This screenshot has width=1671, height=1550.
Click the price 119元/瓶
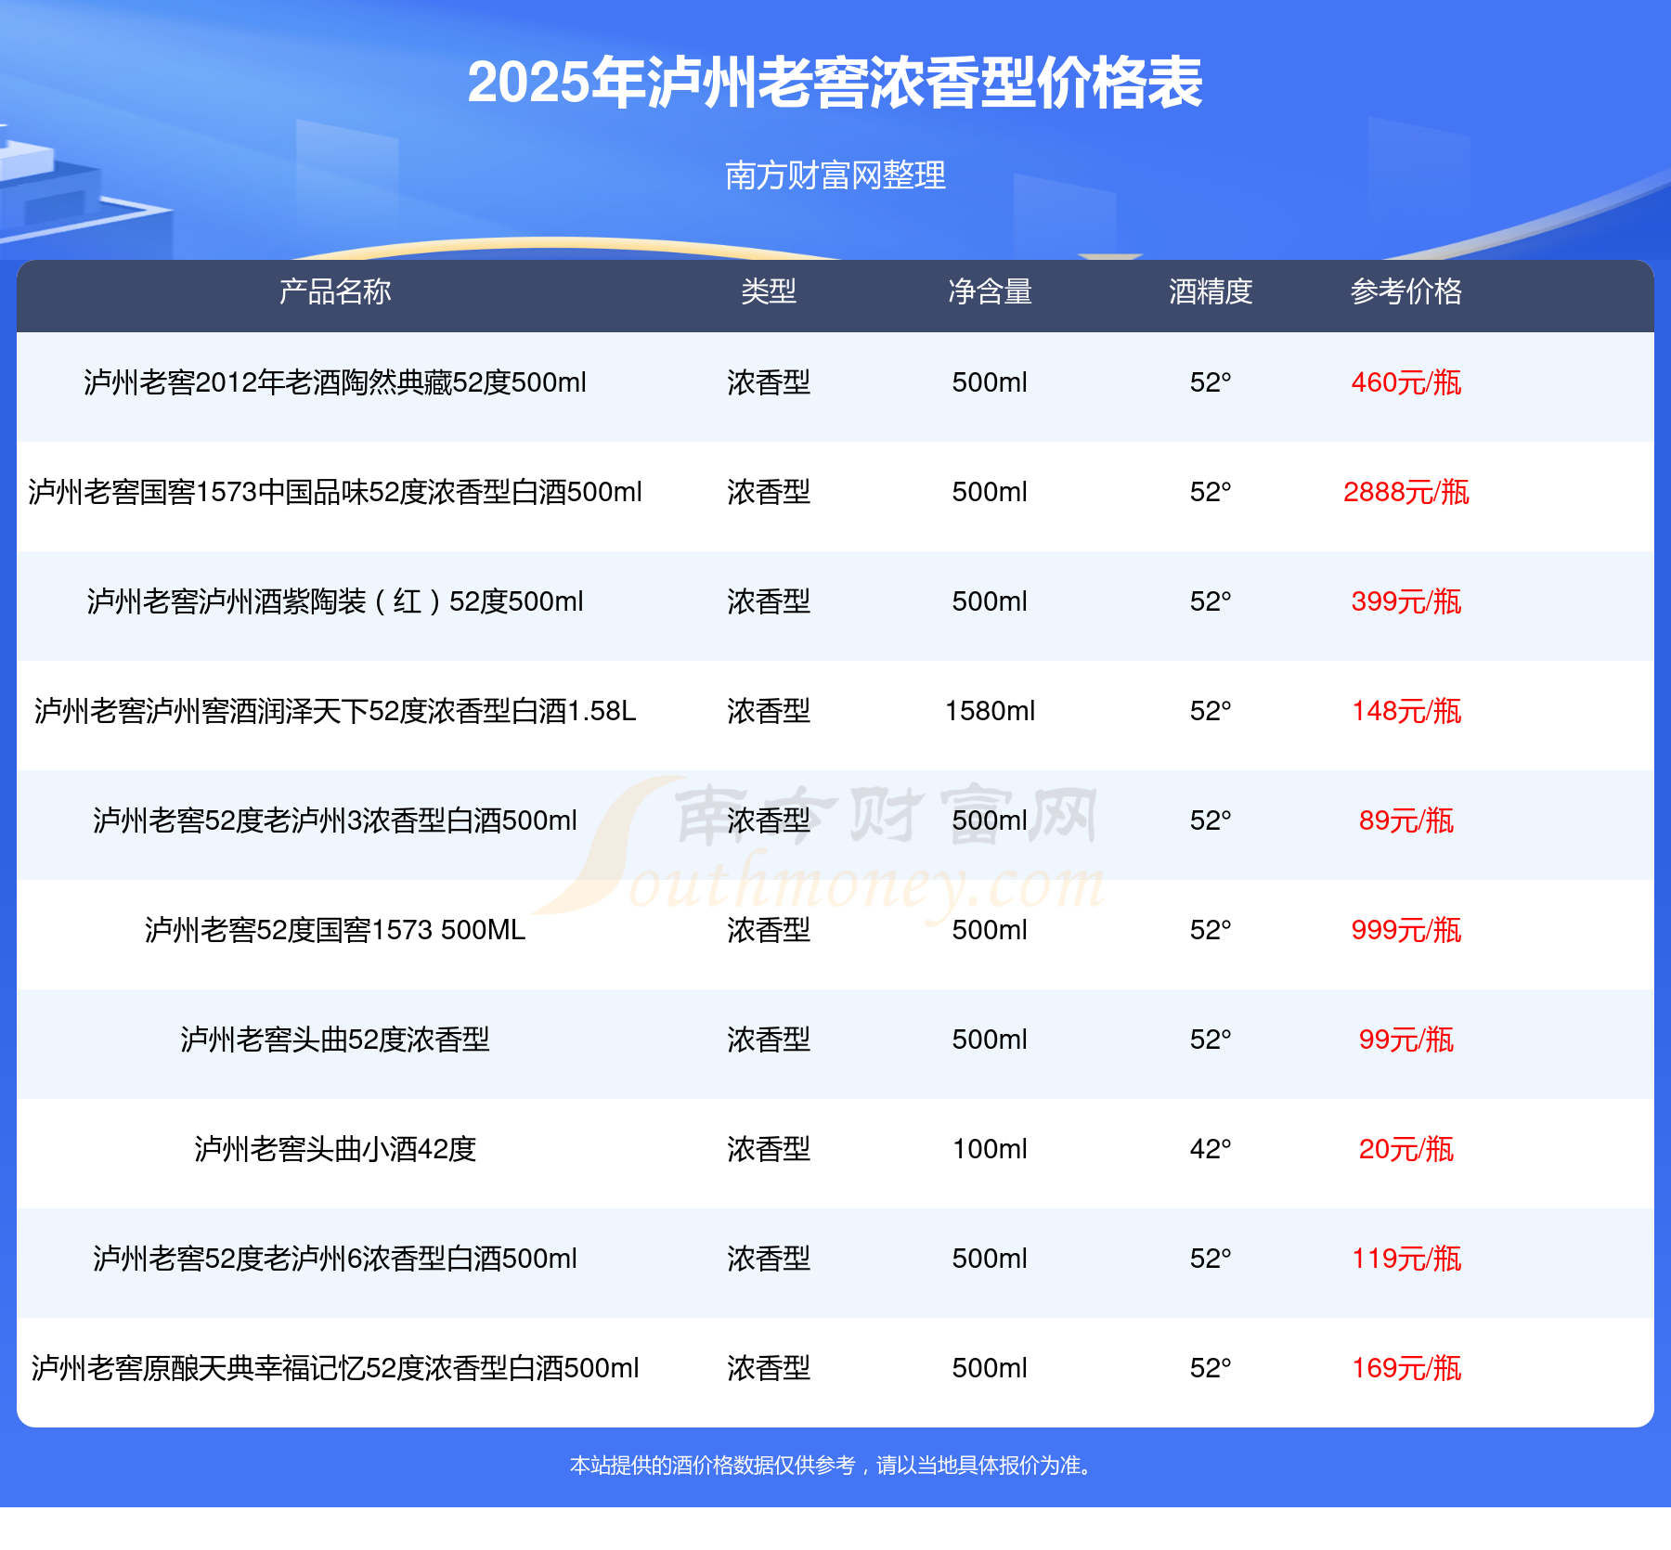1406,1259
